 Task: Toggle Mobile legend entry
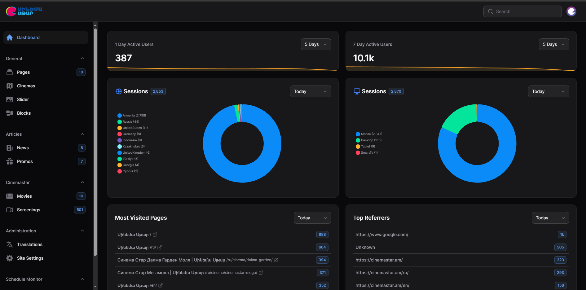[x=369, y=134]
